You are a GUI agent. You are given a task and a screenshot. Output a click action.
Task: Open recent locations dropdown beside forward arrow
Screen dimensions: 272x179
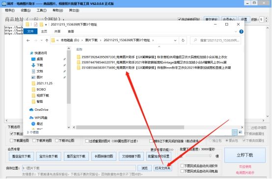[41, 40]
